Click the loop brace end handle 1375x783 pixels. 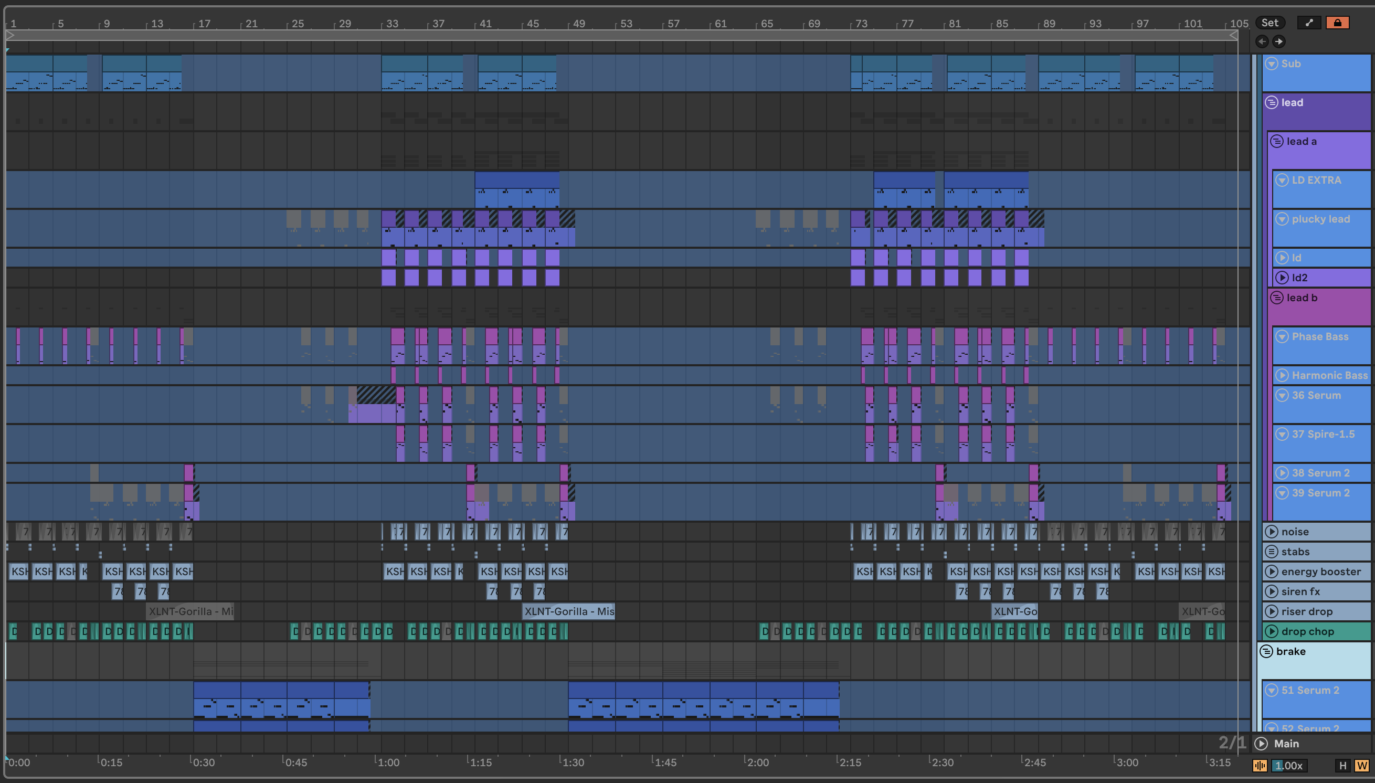(x=1234, y=36)
